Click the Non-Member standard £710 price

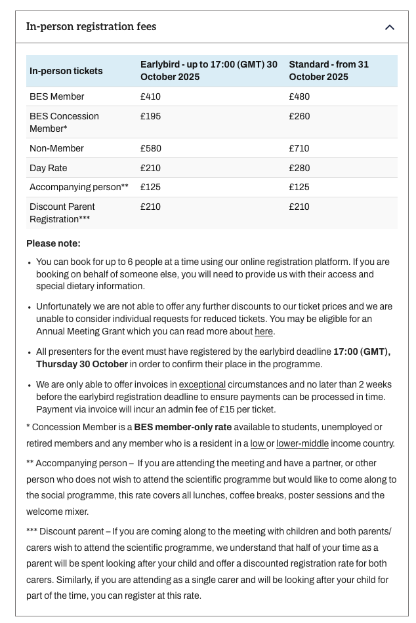click(x=299, y=148)
